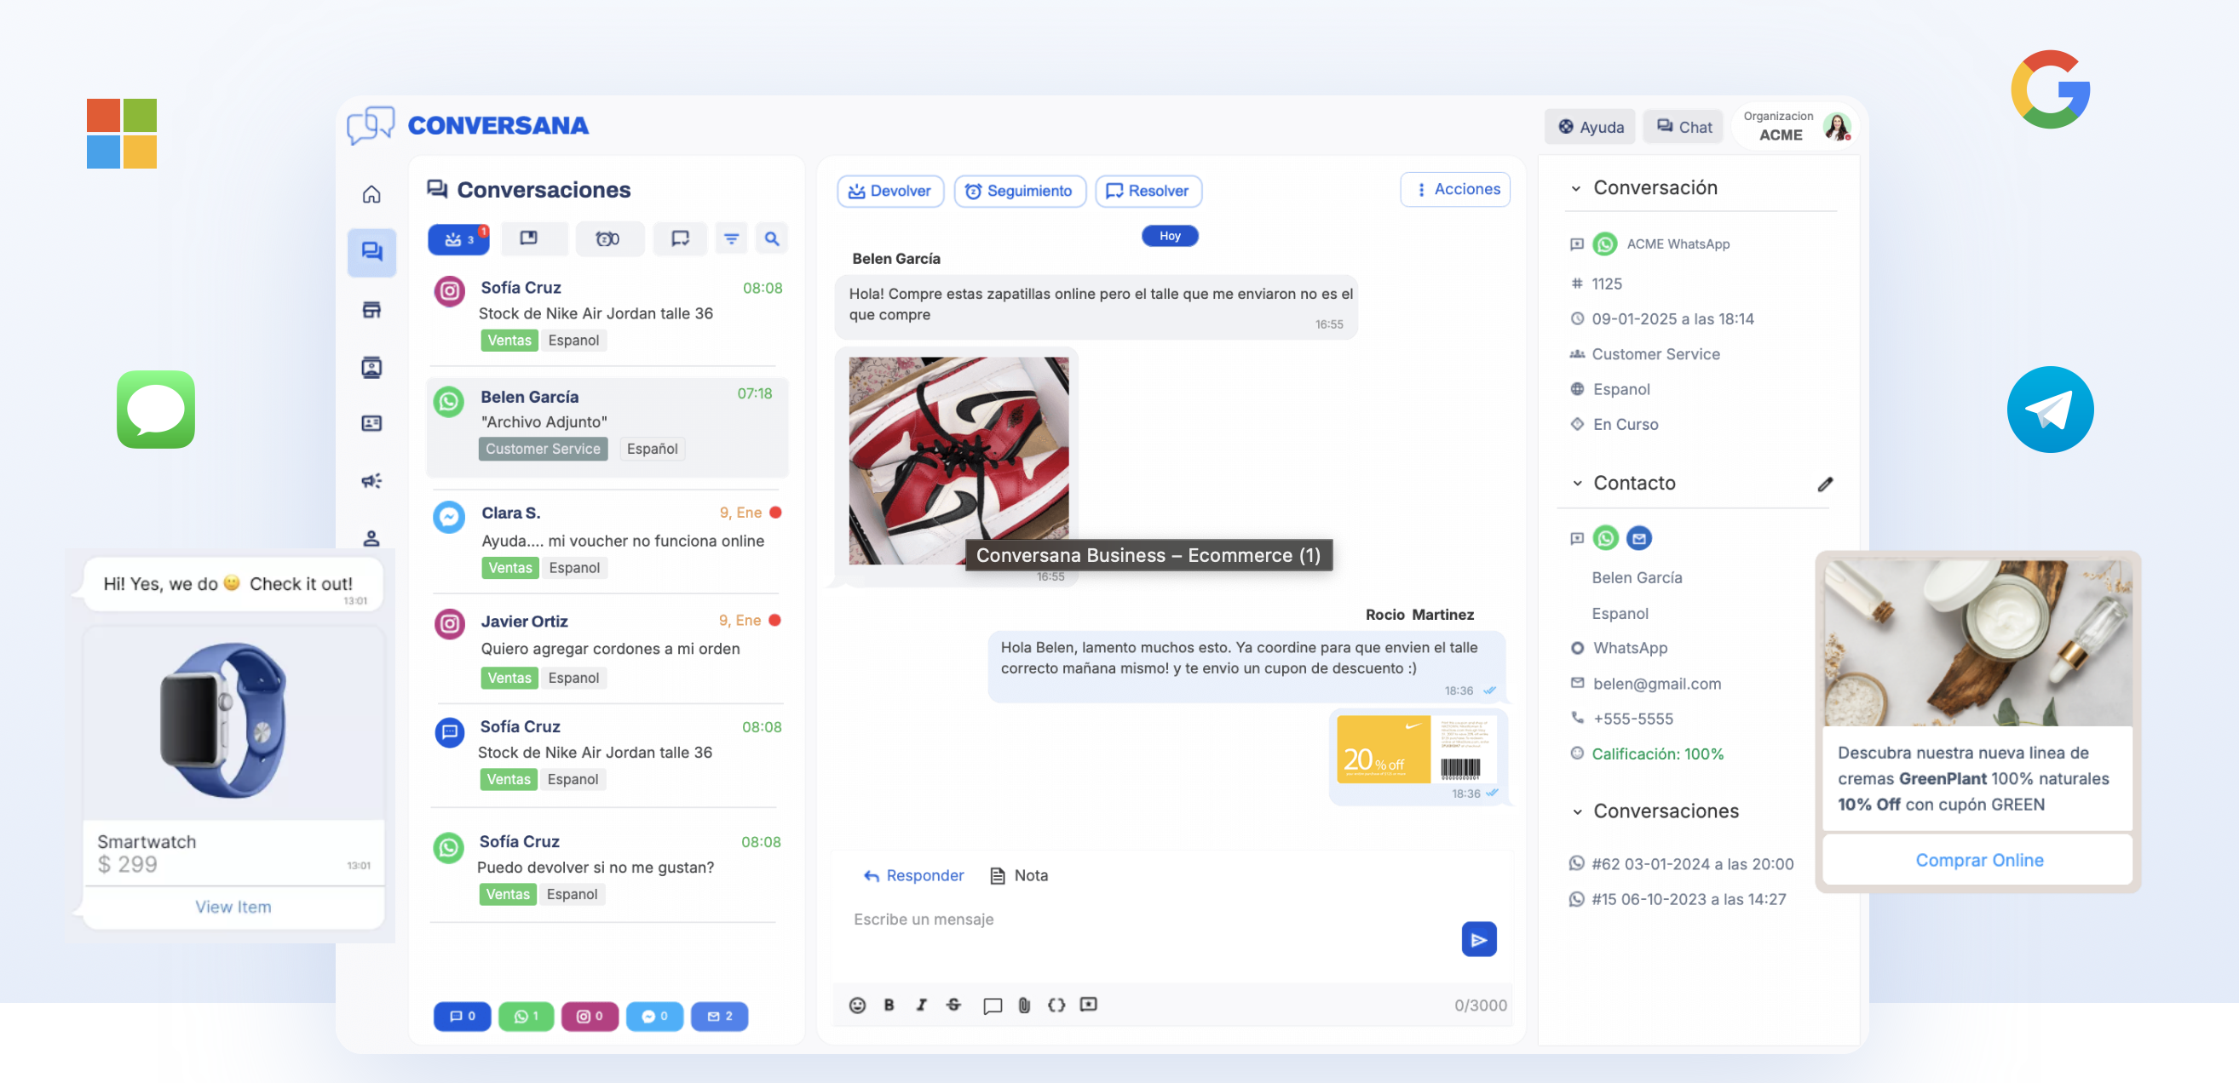Select contact's WhatsApp channel icon
Screen dimensions: 2239x1083
pyautogui.click(x=1606, y=537)
